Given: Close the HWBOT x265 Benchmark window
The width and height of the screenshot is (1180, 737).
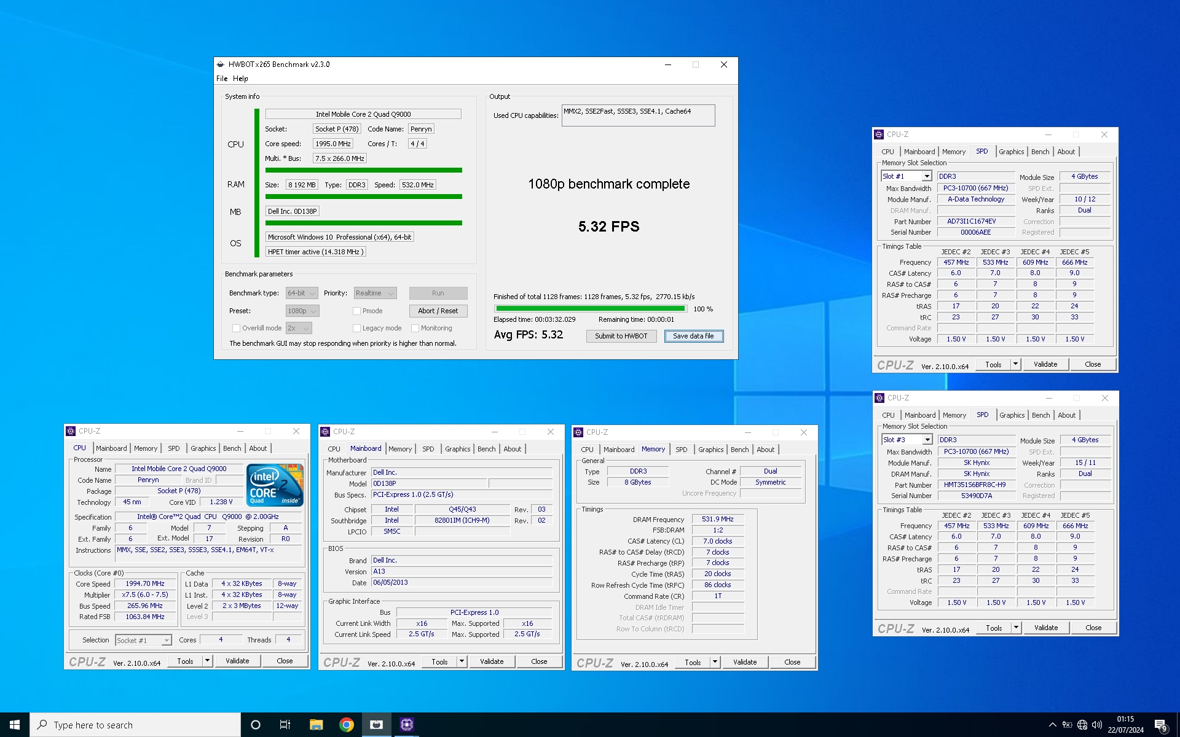Looking at the screenshot, I should click(724, 64).
